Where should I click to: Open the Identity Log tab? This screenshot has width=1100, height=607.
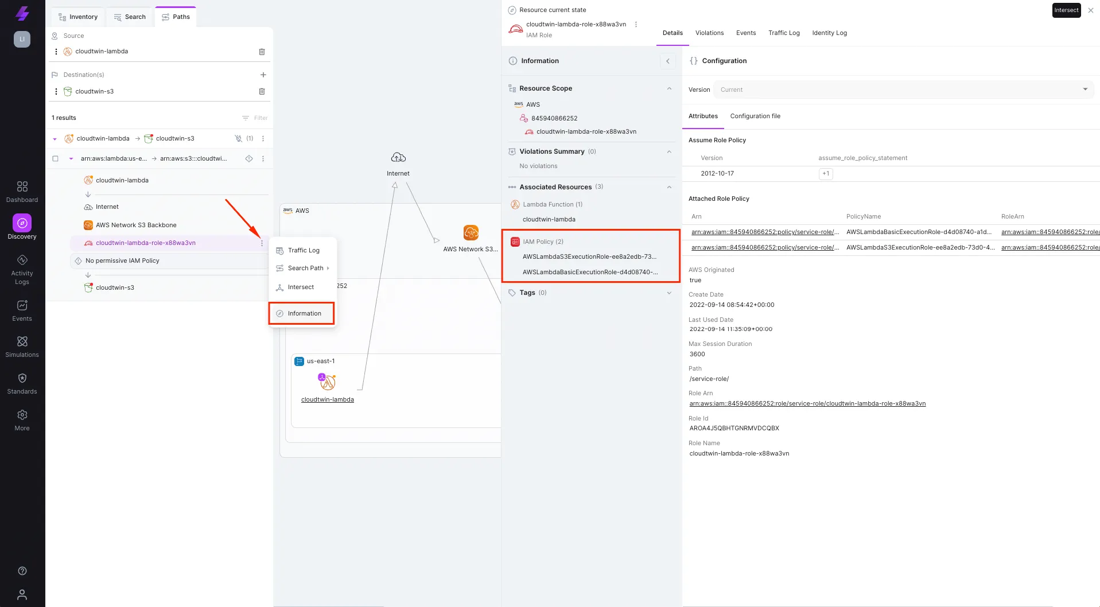[x=829, y=33]
